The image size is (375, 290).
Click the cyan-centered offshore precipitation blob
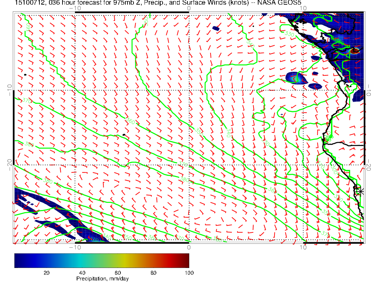pyautogui.click(x=296, y=78)
